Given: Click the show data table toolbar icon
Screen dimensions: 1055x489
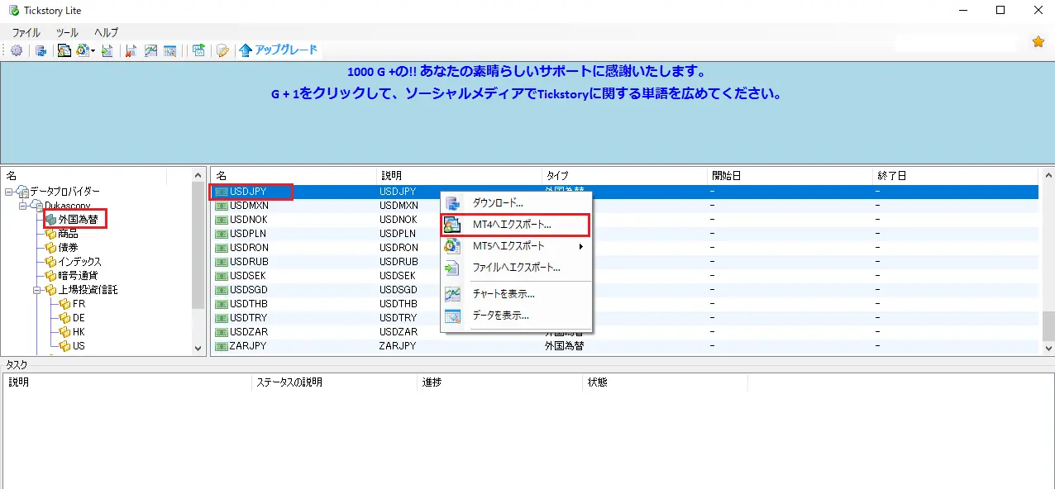Looking at the screenshot, I should (x=169, y=50).
